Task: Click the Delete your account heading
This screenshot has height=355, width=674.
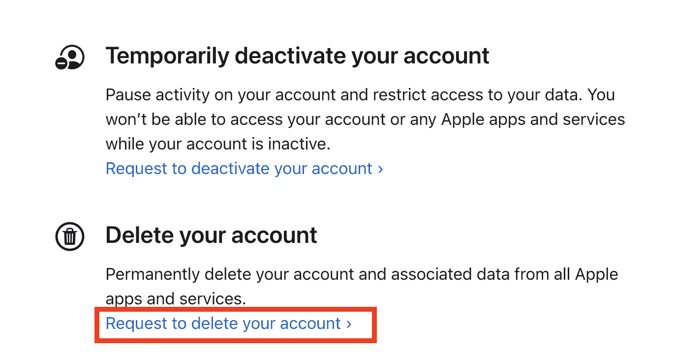Action: tap(211, 236)
